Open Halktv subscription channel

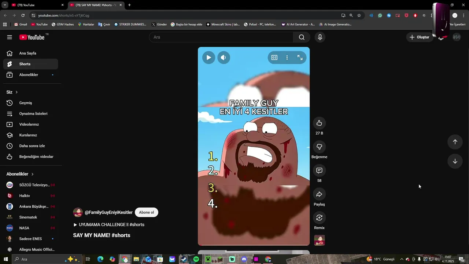tap(31, 196)
